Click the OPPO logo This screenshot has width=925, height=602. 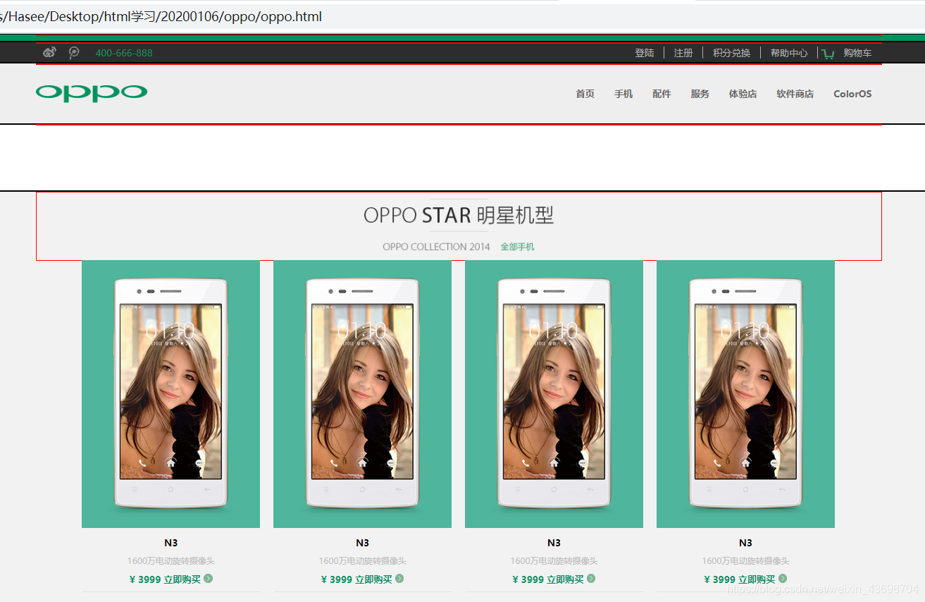[92, 93]
